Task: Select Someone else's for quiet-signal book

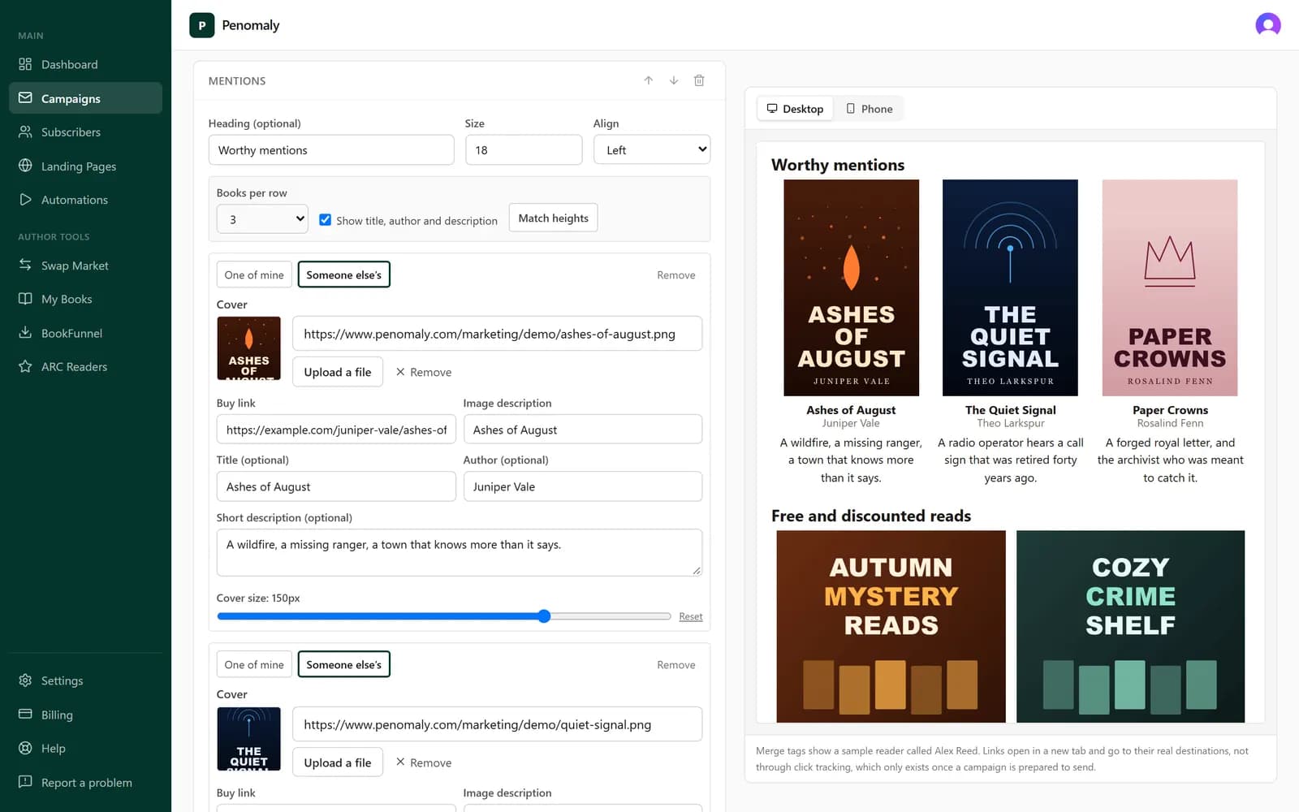Action: click(x=343, y=664)
